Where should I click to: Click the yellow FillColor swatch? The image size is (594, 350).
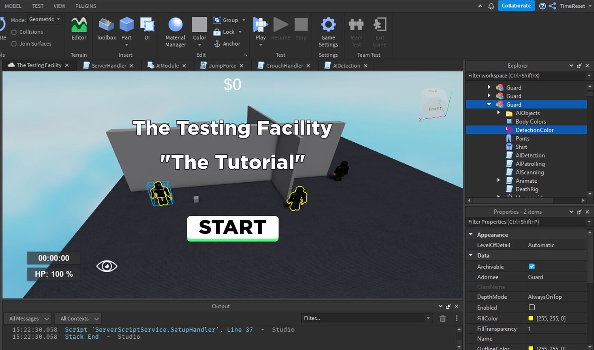coord(532,318)
